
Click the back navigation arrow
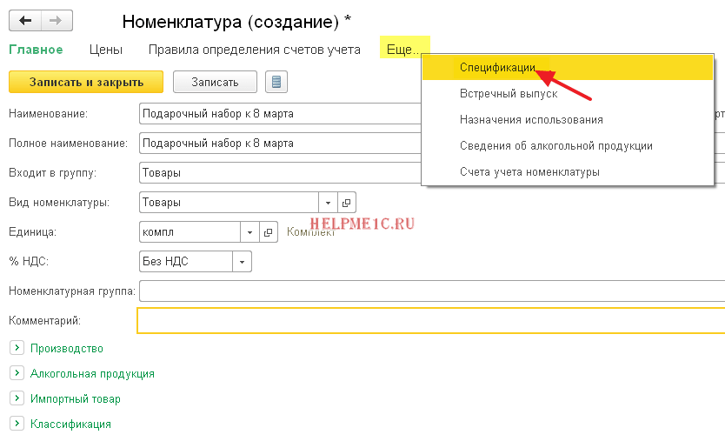click(25, 21)
